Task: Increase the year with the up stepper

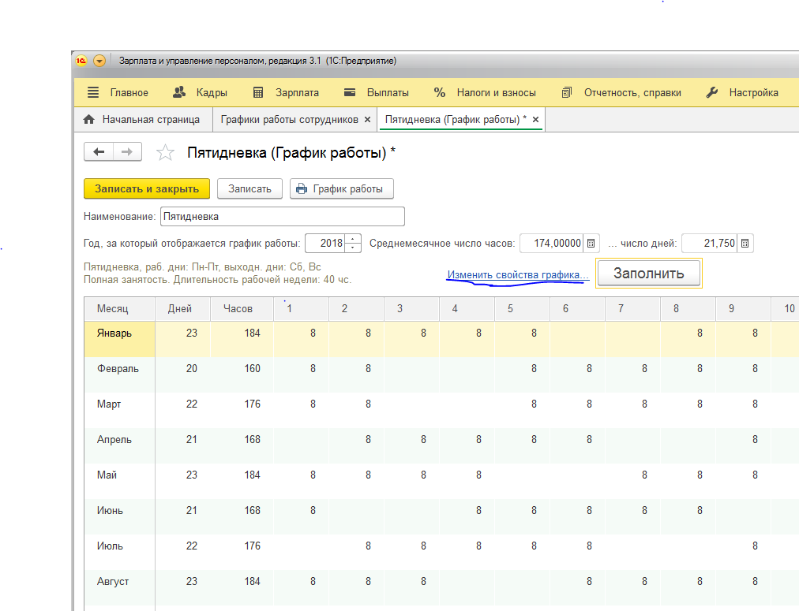Action: coord(353,239)
